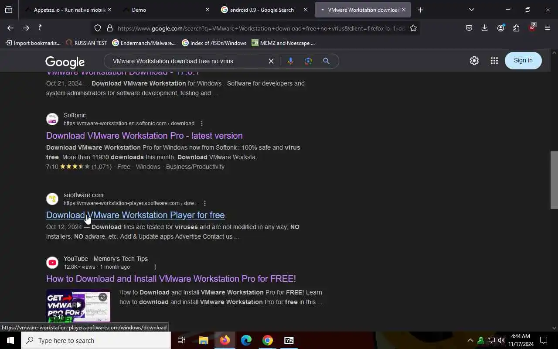Expand the list all tabs dropdown

(471, 10)
